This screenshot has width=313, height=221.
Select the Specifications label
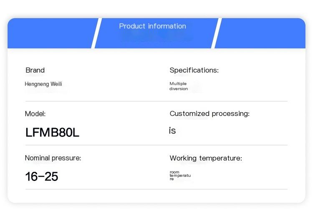click(x=194, y=70)
